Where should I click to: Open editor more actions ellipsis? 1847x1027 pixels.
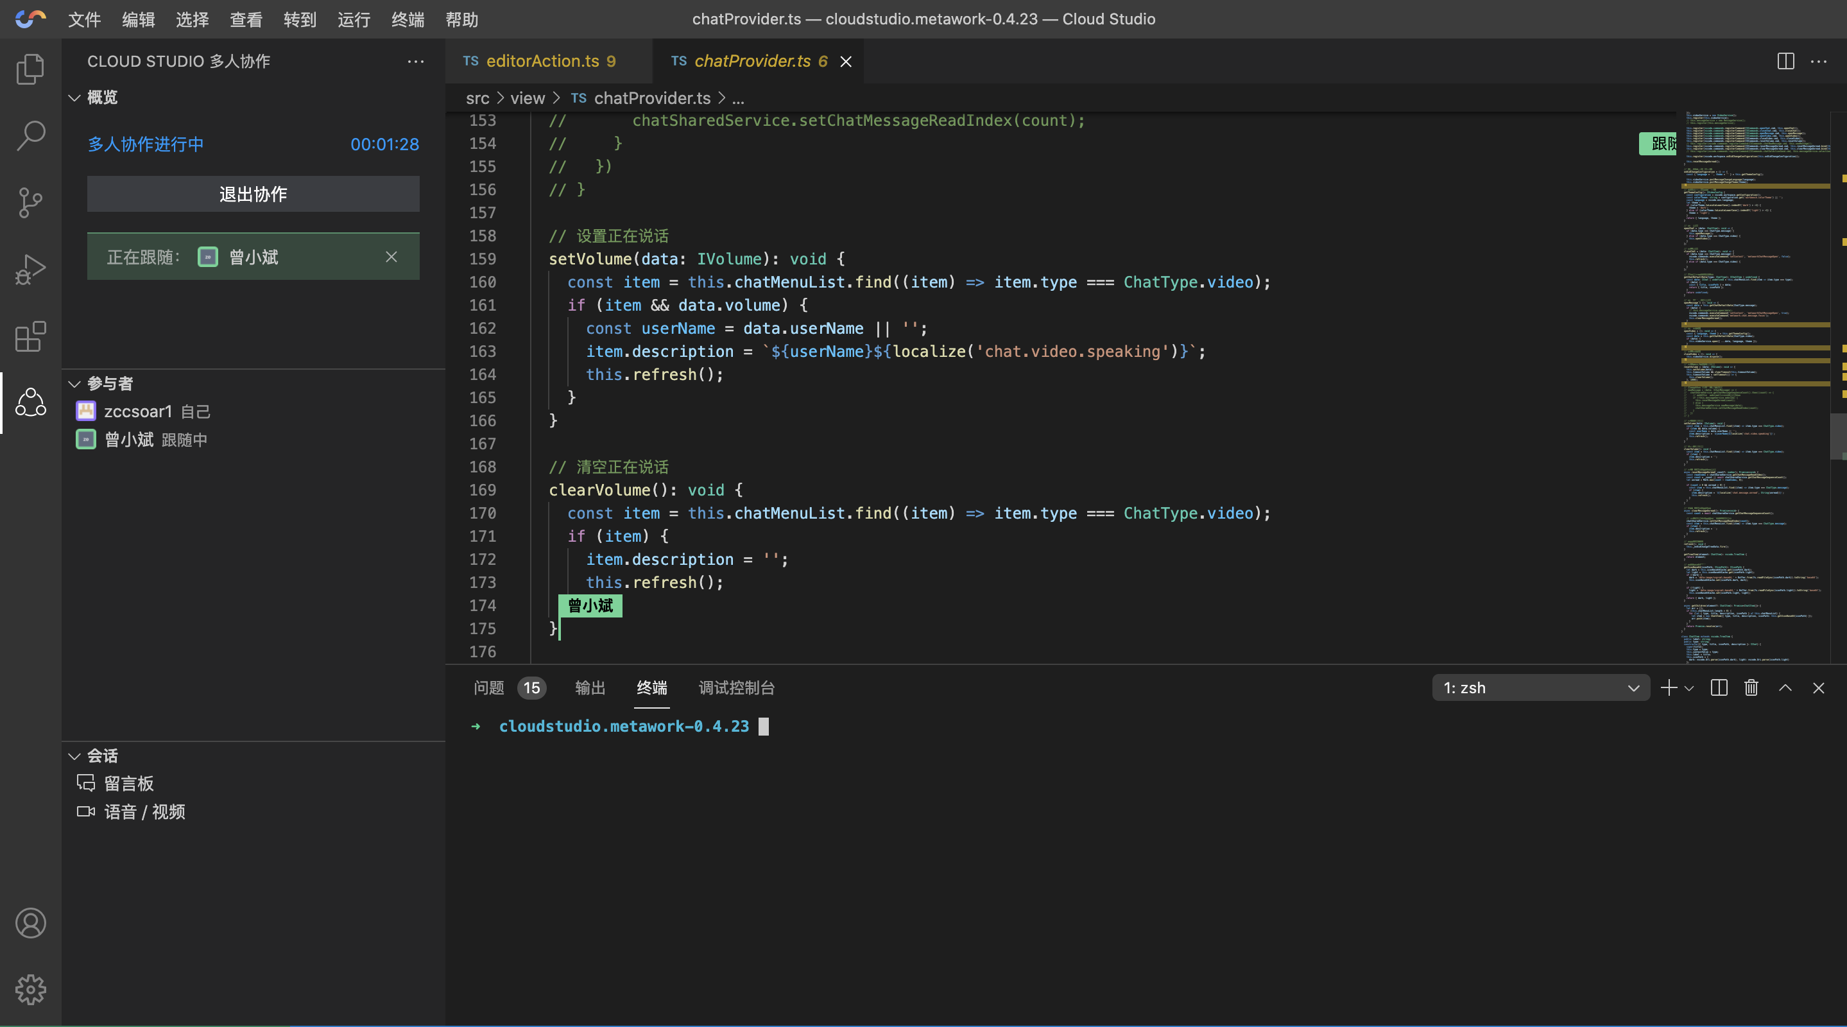point(1819,62)
